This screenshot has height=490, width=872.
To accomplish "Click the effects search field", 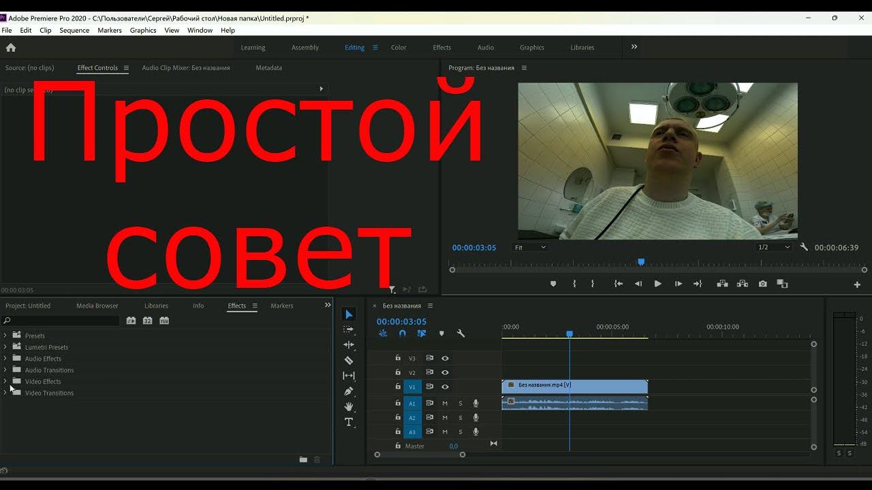I will 61,321.
